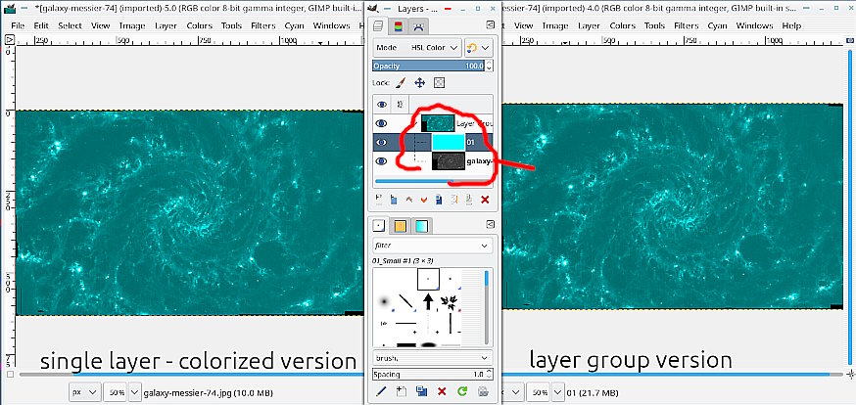
Task: Add a mask to the layer
Action: (468, 200)
